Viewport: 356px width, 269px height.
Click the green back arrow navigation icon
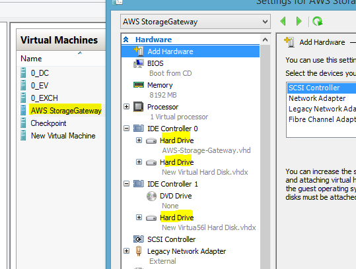pyautogui.click(x=283, y=22)
